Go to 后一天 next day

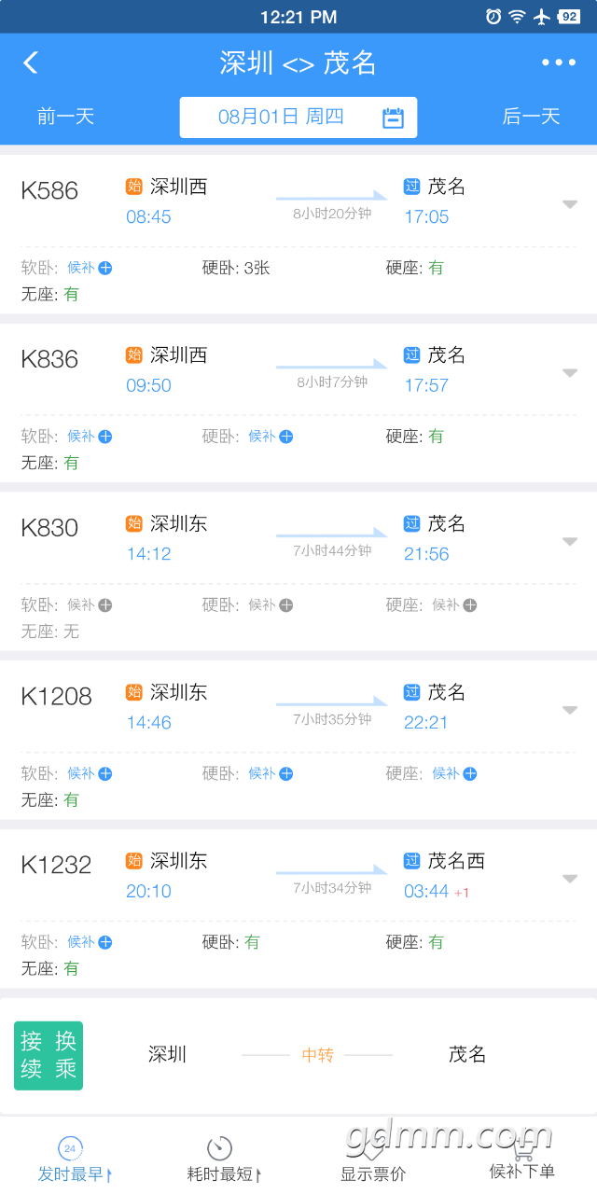click(531, 117)
